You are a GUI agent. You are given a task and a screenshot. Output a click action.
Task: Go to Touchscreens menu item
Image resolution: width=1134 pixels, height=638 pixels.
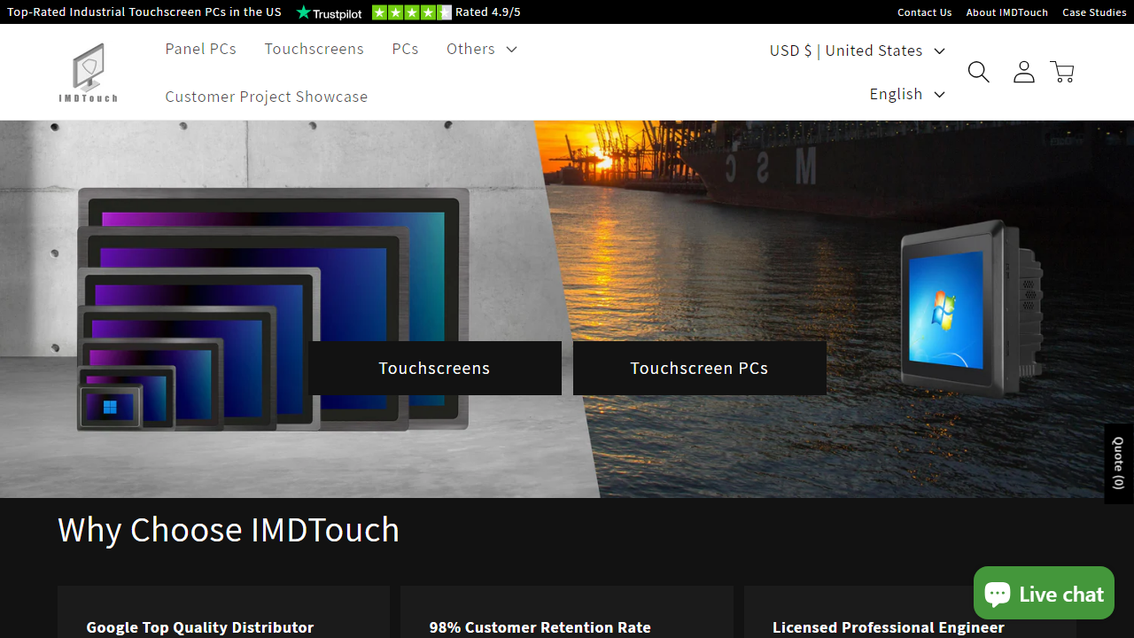(x=314, y=49)
